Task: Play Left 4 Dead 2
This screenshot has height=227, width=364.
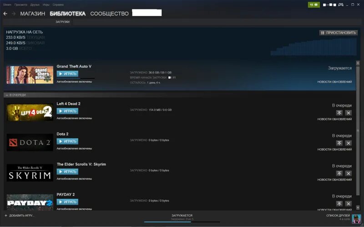Action: point(67,111)
